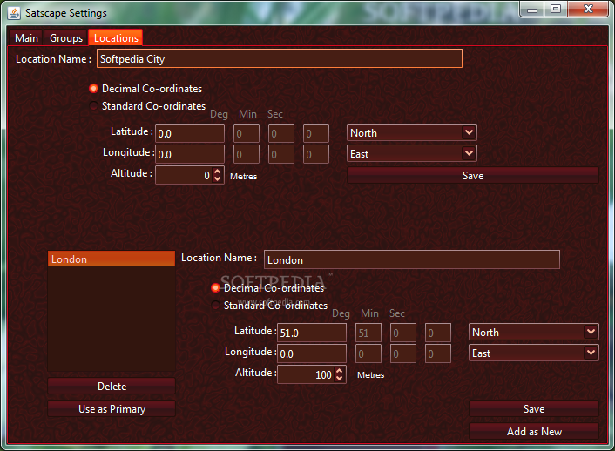Screen dimensions: 615x451
Task: Click the upper Latitude decimal field
Action: (190, 133)
